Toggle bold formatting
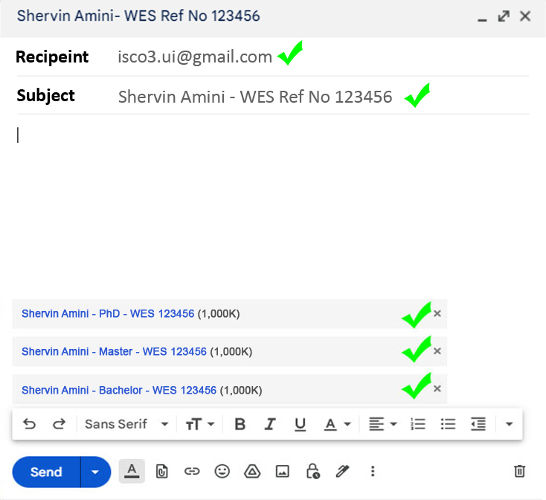This screenshot has height=500, width=546. coord(240,424)
